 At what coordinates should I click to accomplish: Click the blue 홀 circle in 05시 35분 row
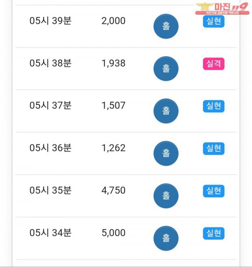[x=166, y=196]
